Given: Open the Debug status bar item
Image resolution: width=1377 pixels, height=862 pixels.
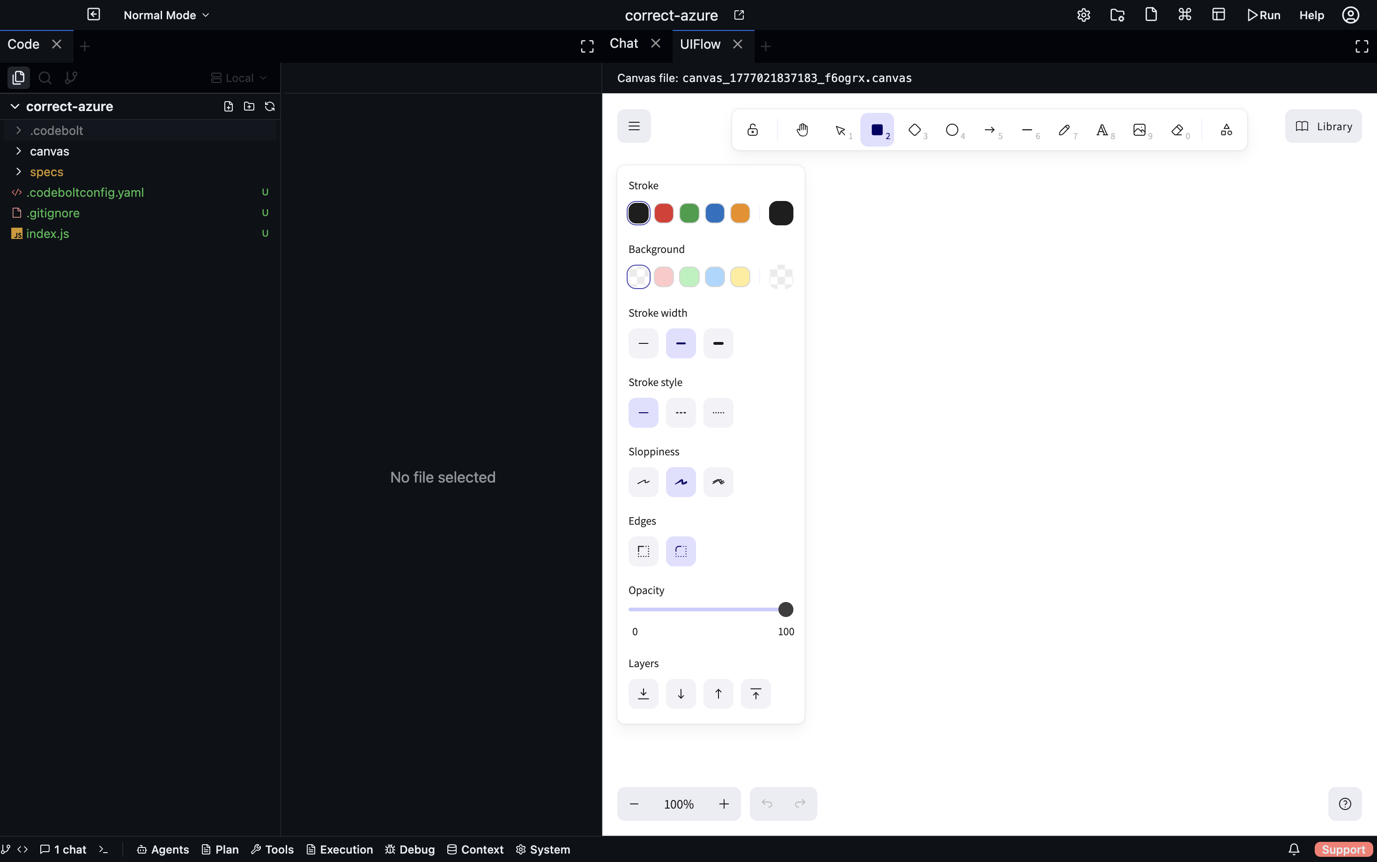Looking at the screenshot, I should 410,849.
